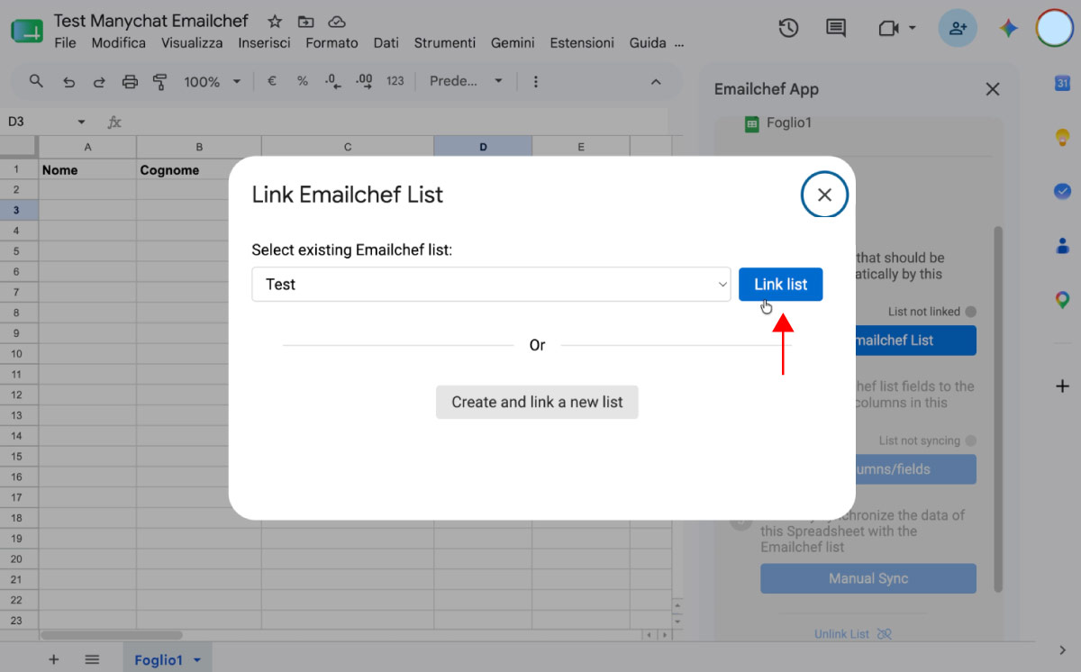Click the search magnifier toolbar icon

(37, 81)
